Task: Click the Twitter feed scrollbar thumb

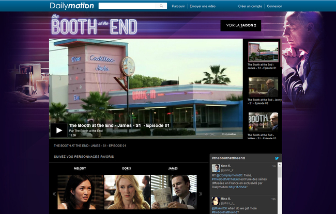Action: point(280,172)
